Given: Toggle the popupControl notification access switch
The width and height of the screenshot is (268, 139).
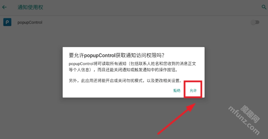Looking at the screenshot, I should 255,22.
